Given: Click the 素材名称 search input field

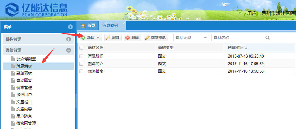Looking at the screenshot, I should (x=238, y=38).
